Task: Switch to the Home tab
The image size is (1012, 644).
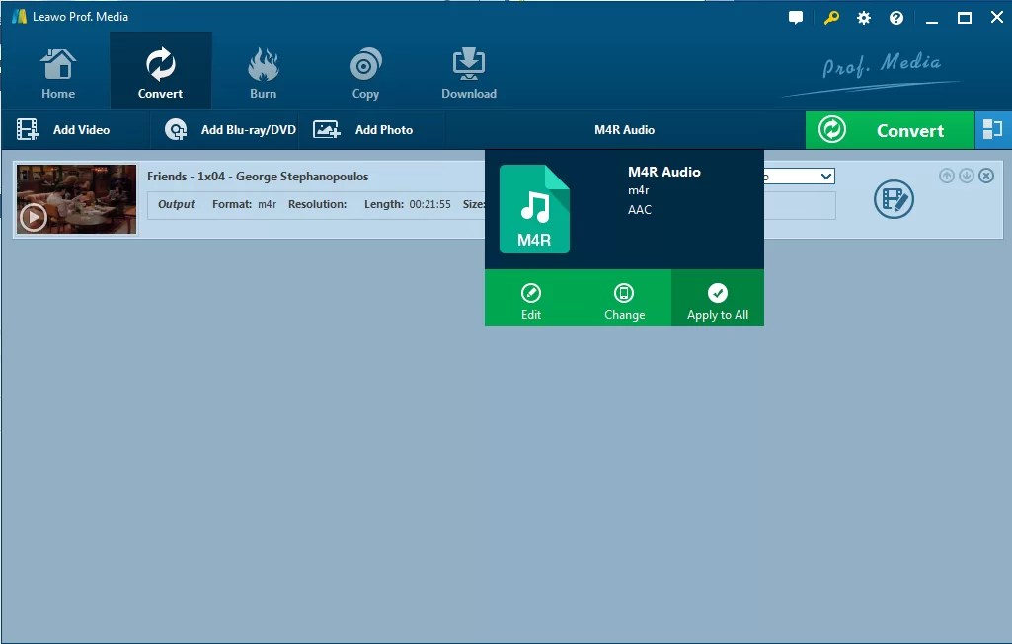Action: pyautogui.click(x=57, y=61)
